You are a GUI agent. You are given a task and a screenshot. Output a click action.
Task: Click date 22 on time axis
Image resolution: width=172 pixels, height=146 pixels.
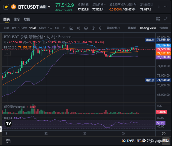click(x=46, y=133)
